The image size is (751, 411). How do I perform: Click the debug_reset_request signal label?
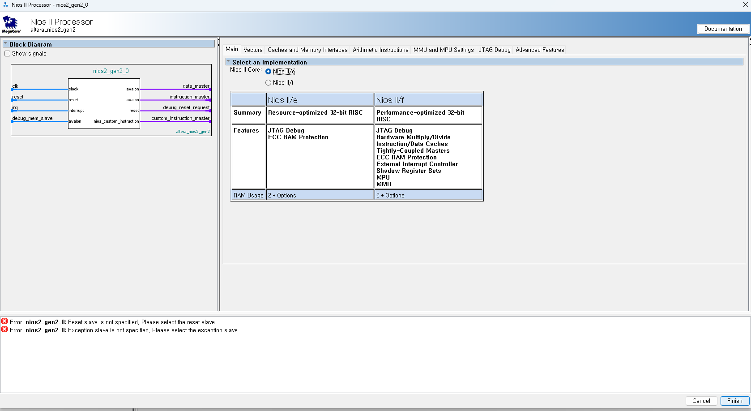[186, 107]
